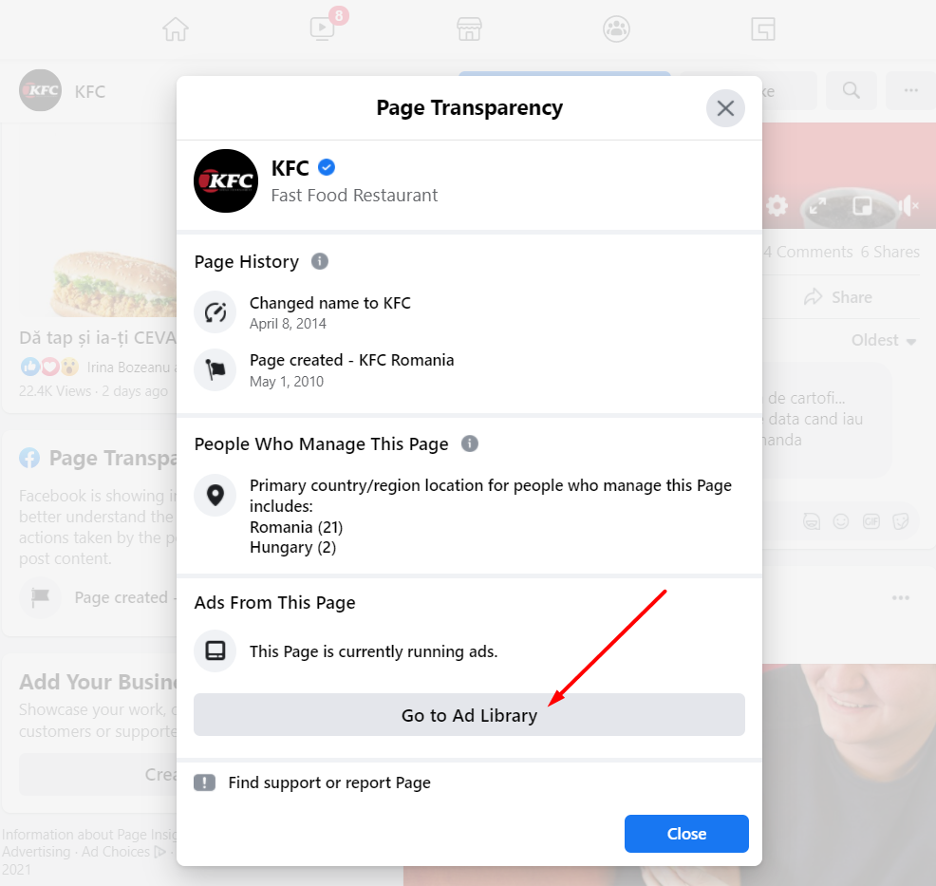The width and height of the screenshot is (936, 886).
Task: Expand the video to fullscreen
Action: coord(817,206)
